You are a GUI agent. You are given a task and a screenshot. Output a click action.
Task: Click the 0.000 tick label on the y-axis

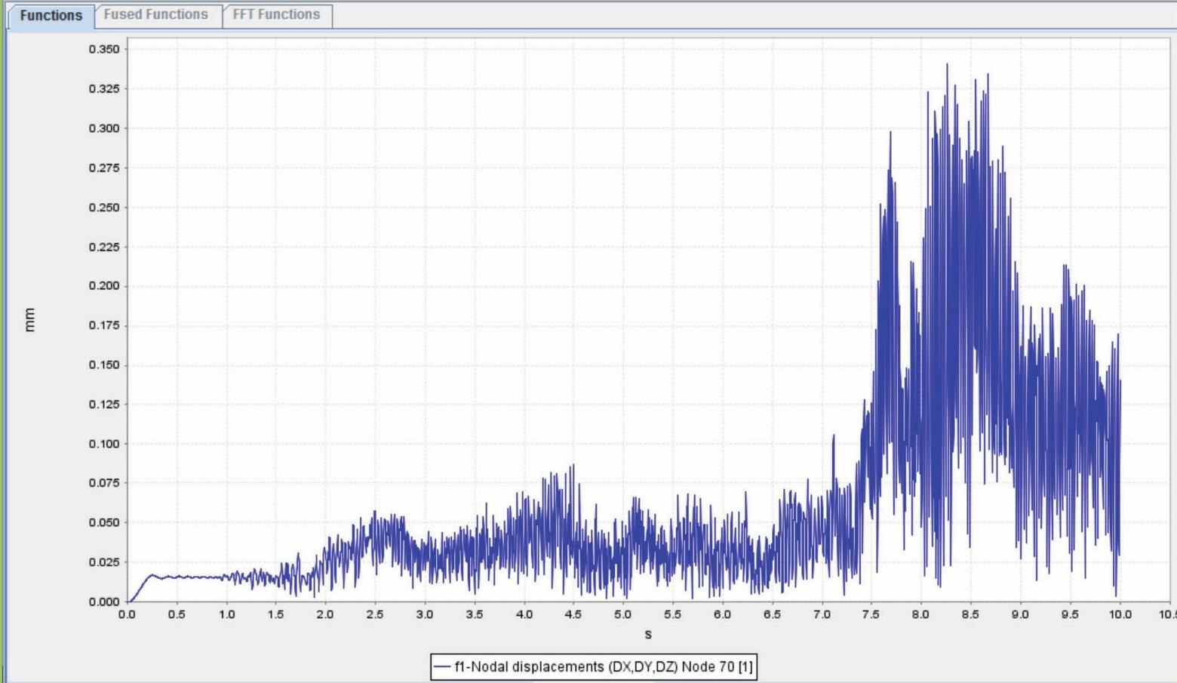(x=103, y=601)
